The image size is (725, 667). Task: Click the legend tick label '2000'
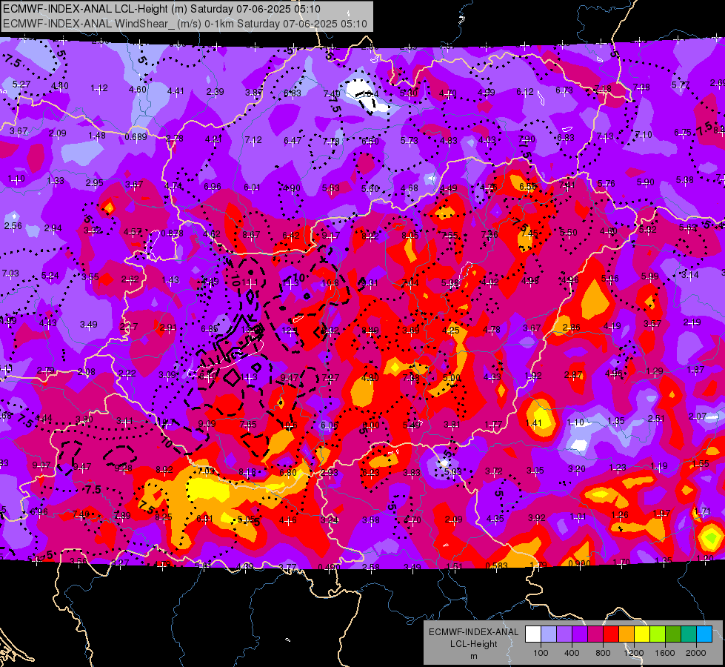(696, 653)
